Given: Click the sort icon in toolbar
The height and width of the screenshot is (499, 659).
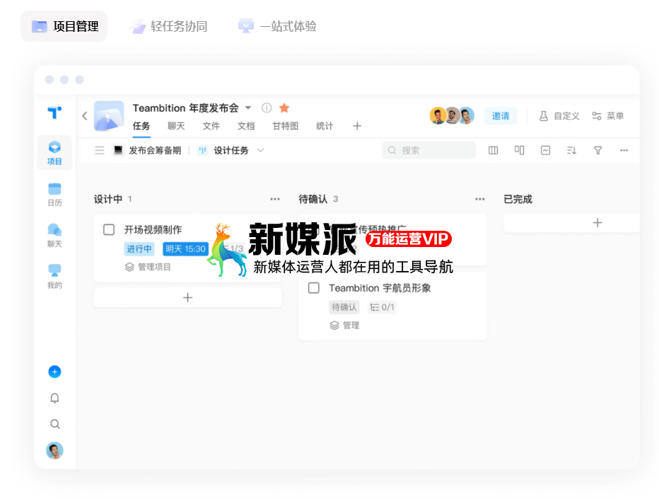Looking at the screenshot, I should pos(571,150).
